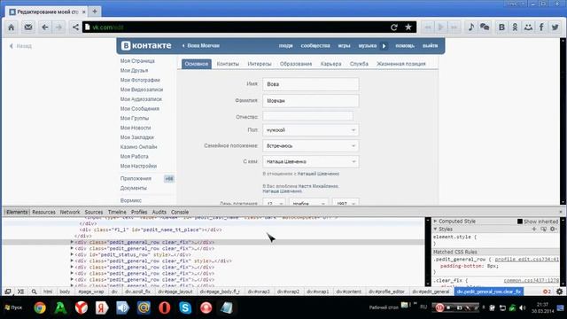
Task: Add new style rule plus icon
Action: click(534, 229)
